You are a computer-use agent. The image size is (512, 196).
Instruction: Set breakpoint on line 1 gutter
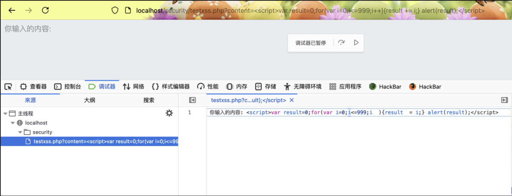point(190,113)
